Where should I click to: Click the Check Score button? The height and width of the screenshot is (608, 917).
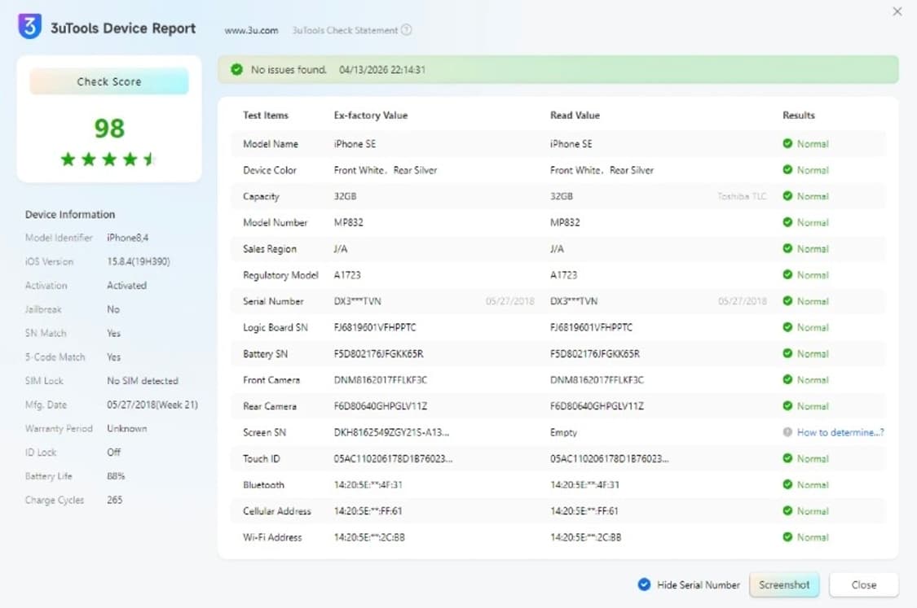click(x=109, y=81)
